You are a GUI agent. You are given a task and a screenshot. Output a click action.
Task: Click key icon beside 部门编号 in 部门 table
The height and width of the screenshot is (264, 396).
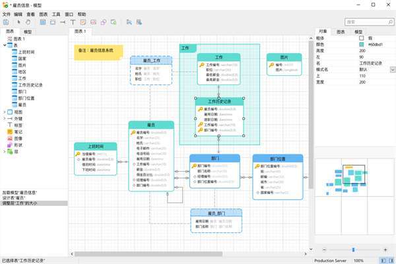tap(194, 166)
